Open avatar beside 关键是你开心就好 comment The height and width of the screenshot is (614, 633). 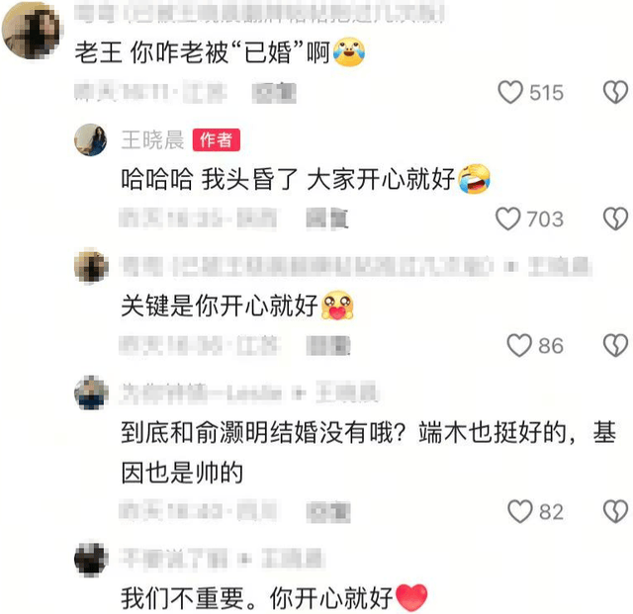click(x=91, y=266)
